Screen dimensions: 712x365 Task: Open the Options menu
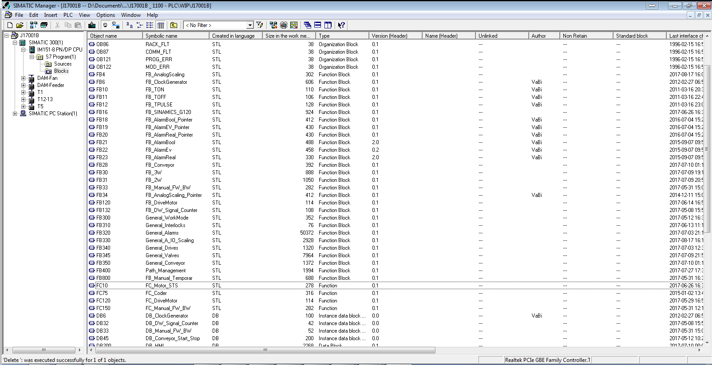pos(106,15)
